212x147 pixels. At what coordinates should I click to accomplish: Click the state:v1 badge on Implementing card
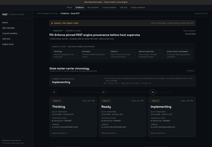click(x=155, y=101)
